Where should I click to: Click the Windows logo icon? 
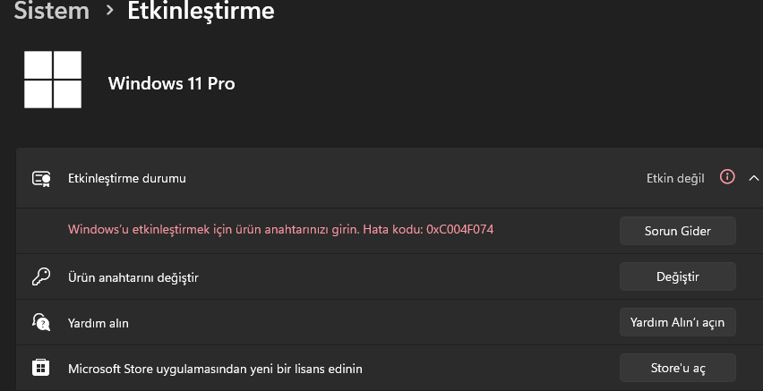tap(53, 80)
